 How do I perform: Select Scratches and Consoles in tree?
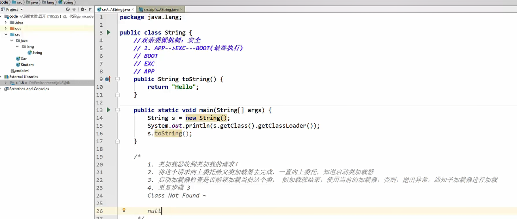[x=29, y=89]
